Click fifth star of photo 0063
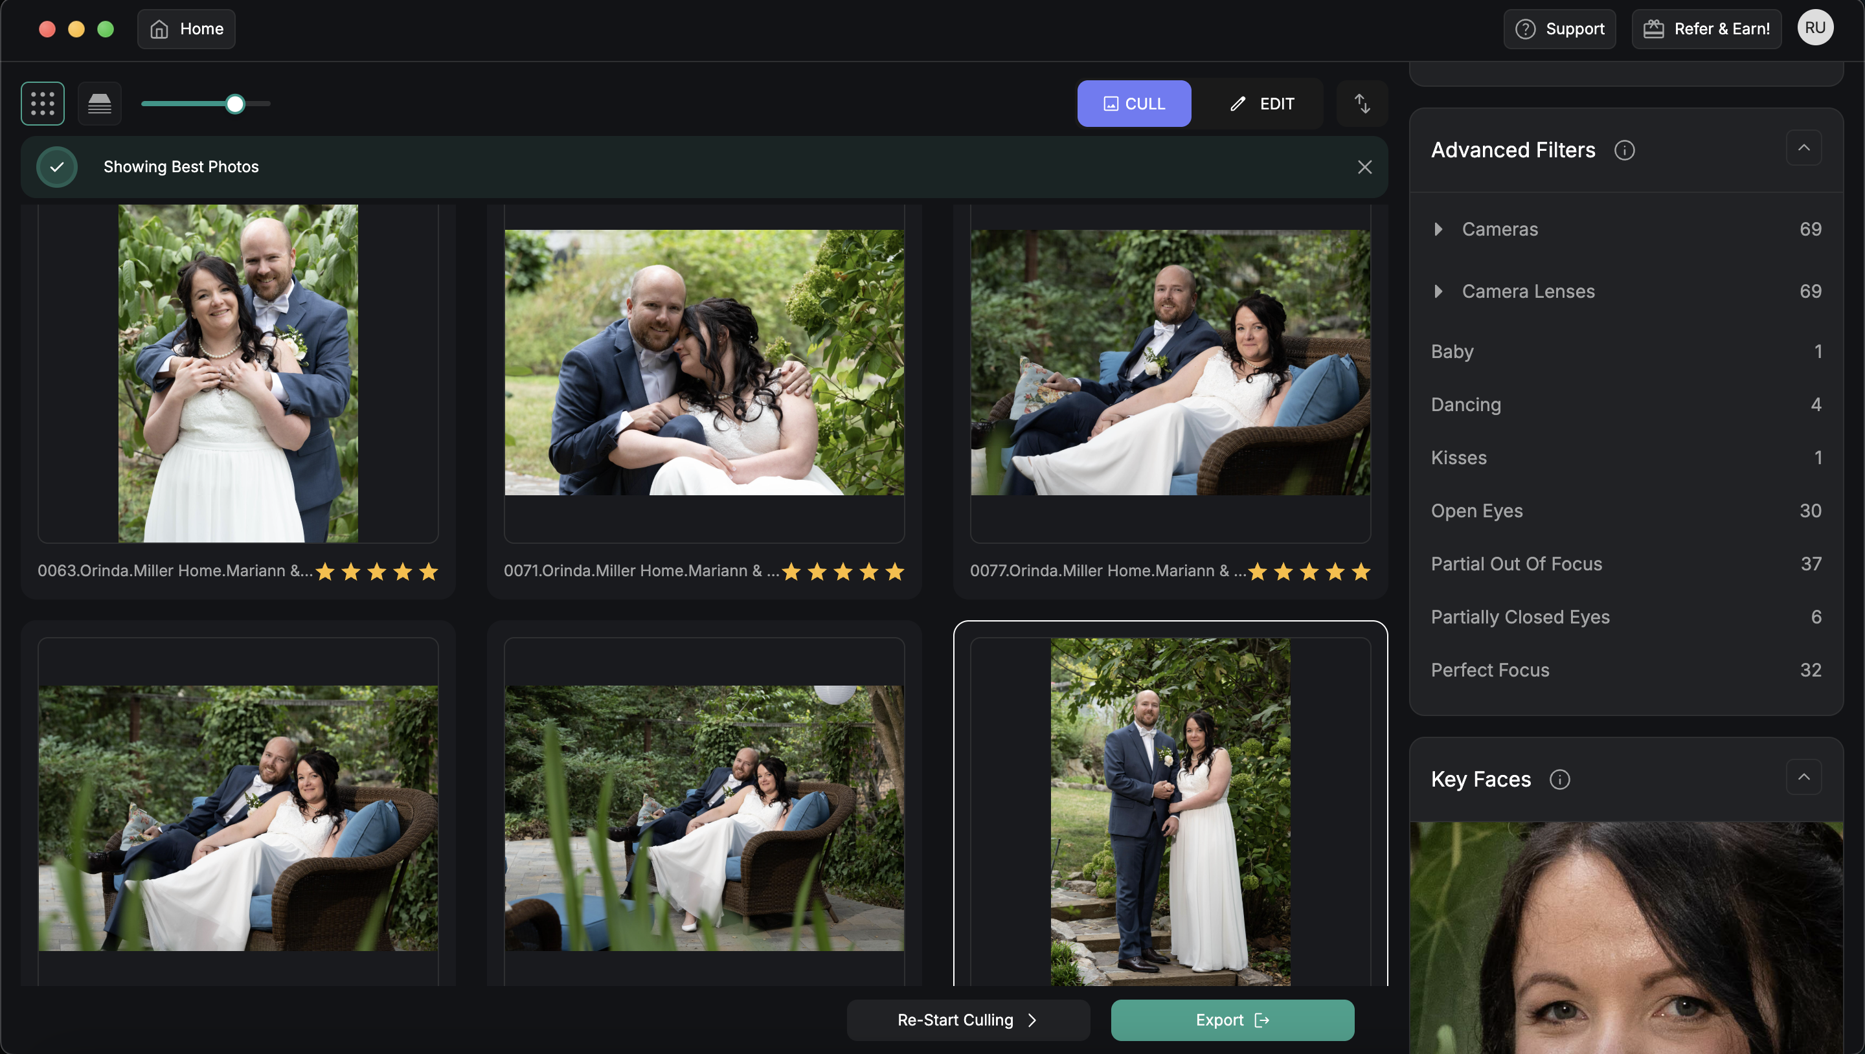The width and height of the screenshot is (1865, 1054). click(429, 572)
